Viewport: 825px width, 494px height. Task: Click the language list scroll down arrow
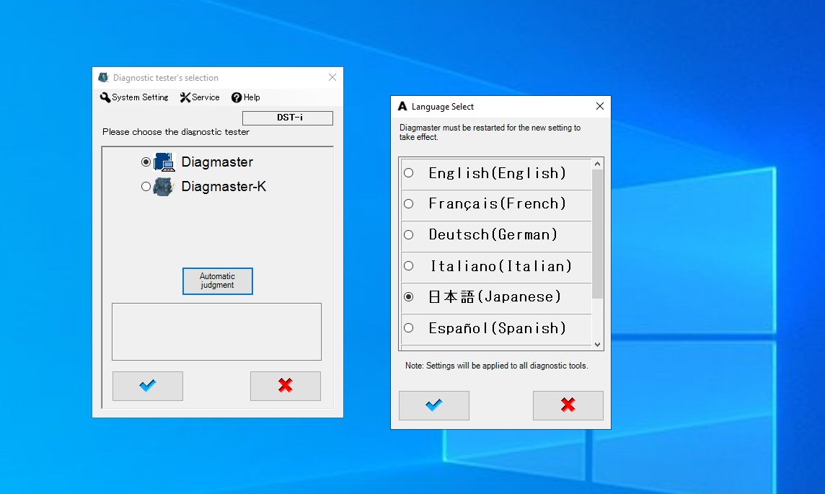click(x=597, y=345)
